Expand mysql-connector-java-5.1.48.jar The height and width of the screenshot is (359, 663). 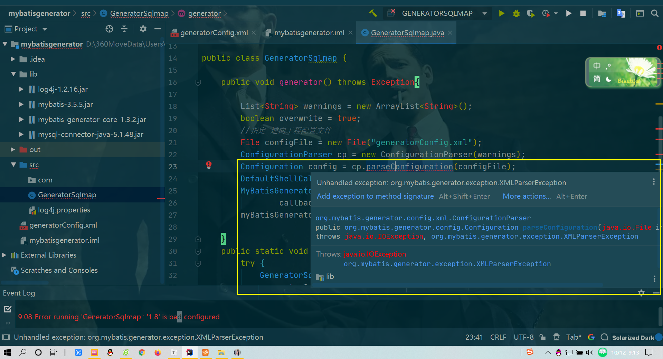point(21,134)
